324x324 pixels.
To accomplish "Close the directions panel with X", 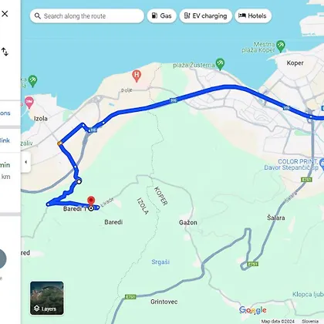I will [5, 14].
